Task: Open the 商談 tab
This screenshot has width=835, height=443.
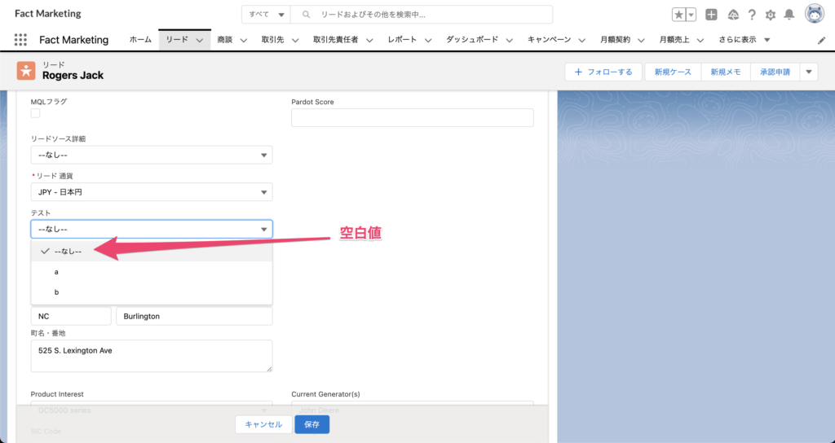Action: click(225, 40)
